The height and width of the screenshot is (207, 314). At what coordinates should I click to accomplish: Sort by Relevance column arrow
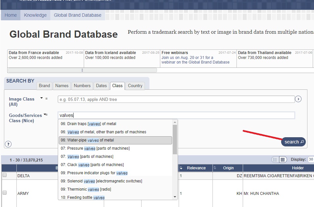tap(181, 168)
